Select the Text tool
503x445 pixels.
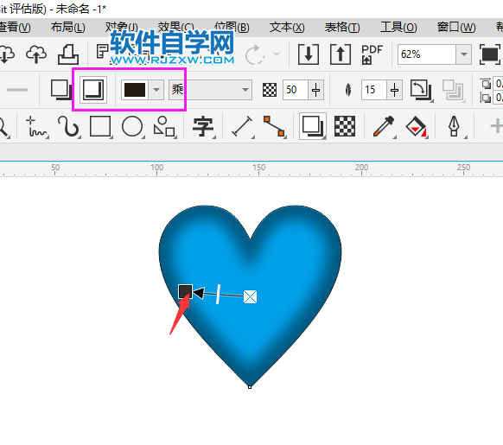click(203, 126)
